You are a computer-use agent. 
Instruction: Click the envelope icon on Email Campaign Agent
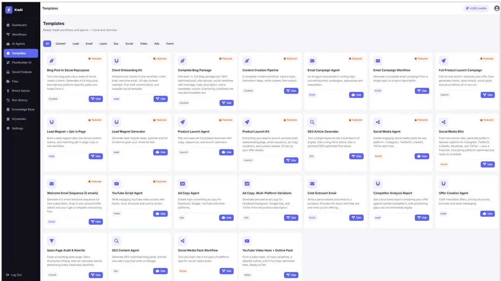pos(312,61)
